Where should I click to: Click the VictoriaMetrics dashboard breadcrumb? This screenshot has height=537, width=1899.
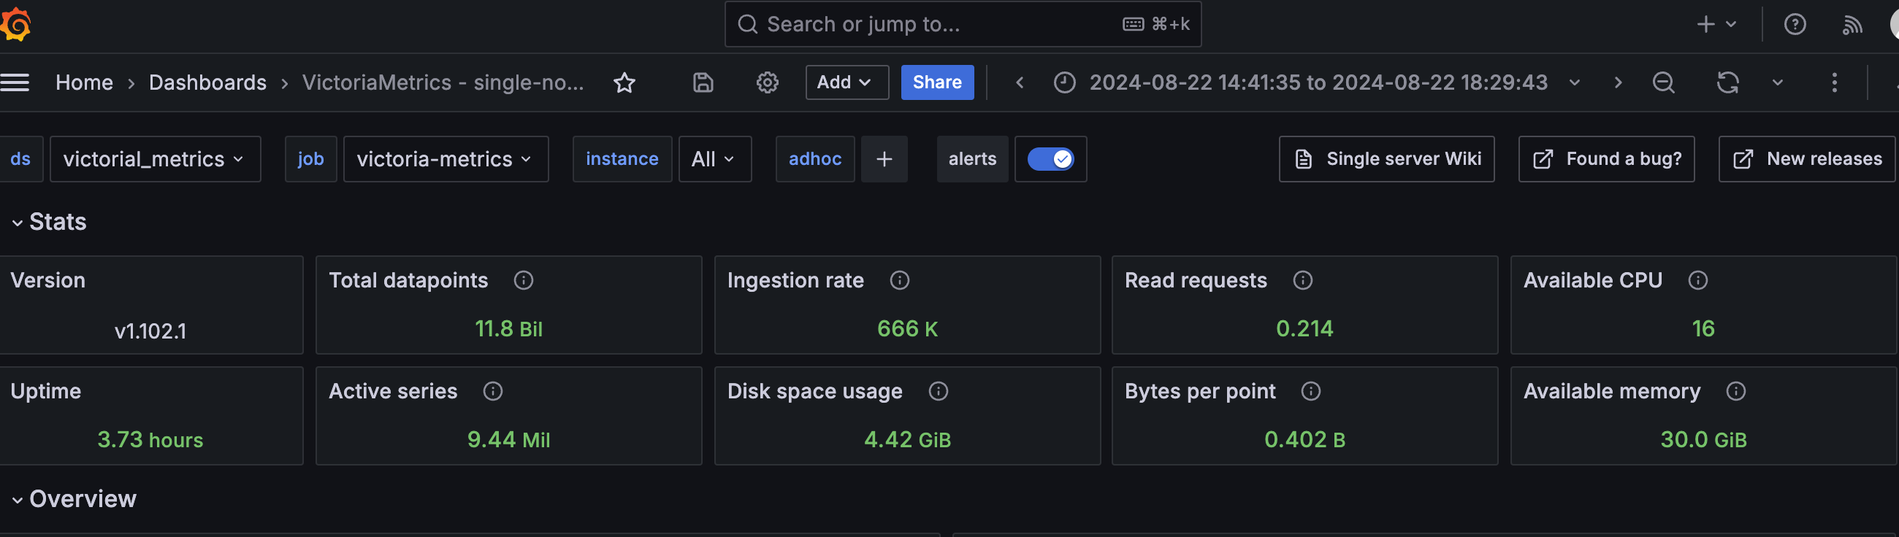pos(443,82)
